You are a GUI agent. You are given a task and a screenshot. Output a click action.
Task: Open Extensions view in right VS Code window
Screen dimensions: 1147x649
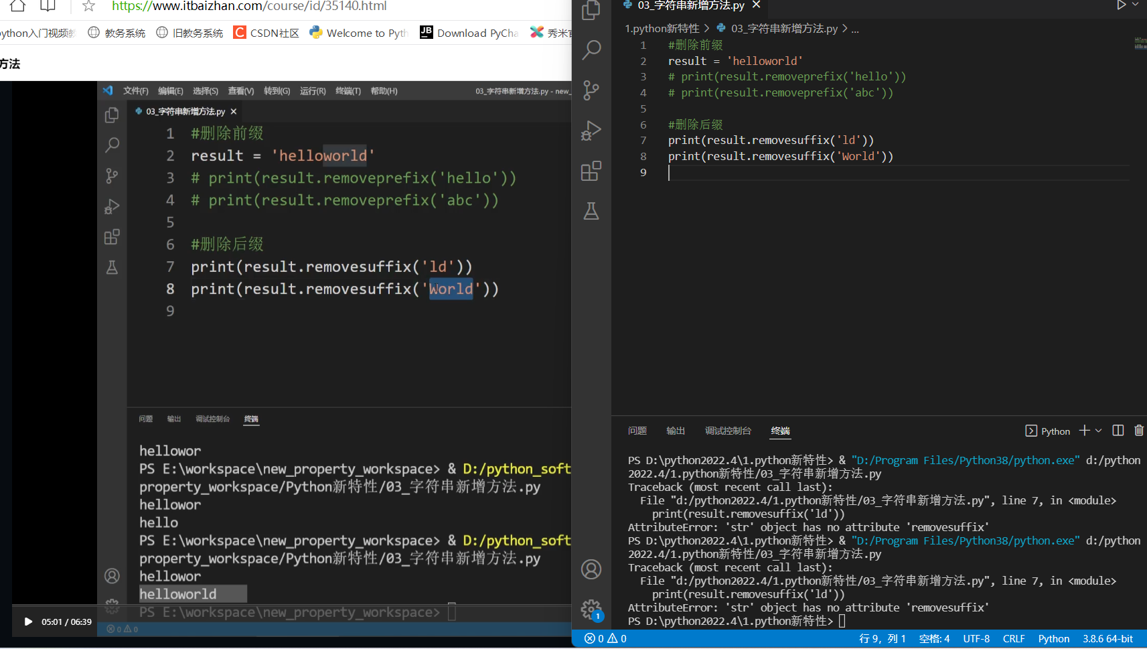pyautogui.click(x=591, y=171)
